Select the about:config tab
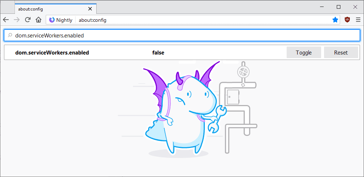This screenshot has height=177, width=364. point(56,9)
